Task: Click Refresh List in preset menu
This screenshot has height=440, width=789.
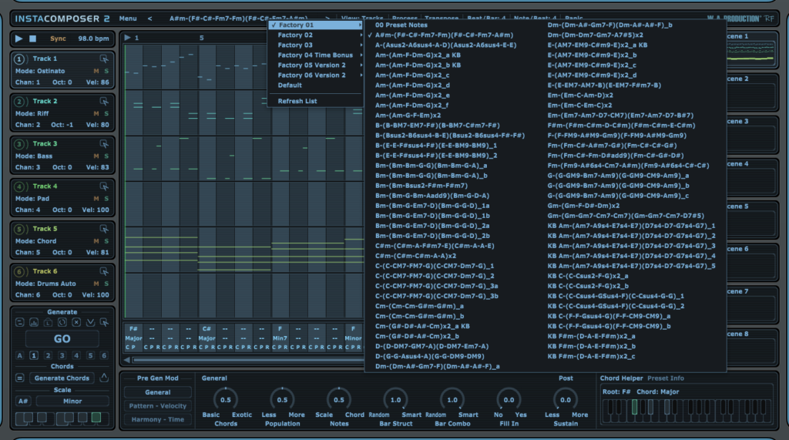Action: click(297, 101)
